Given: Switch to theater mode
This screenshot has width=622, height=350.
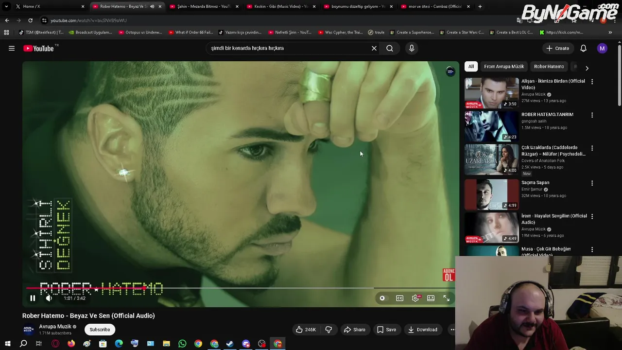Looking at the screenshot, I should tap(431, 298).
